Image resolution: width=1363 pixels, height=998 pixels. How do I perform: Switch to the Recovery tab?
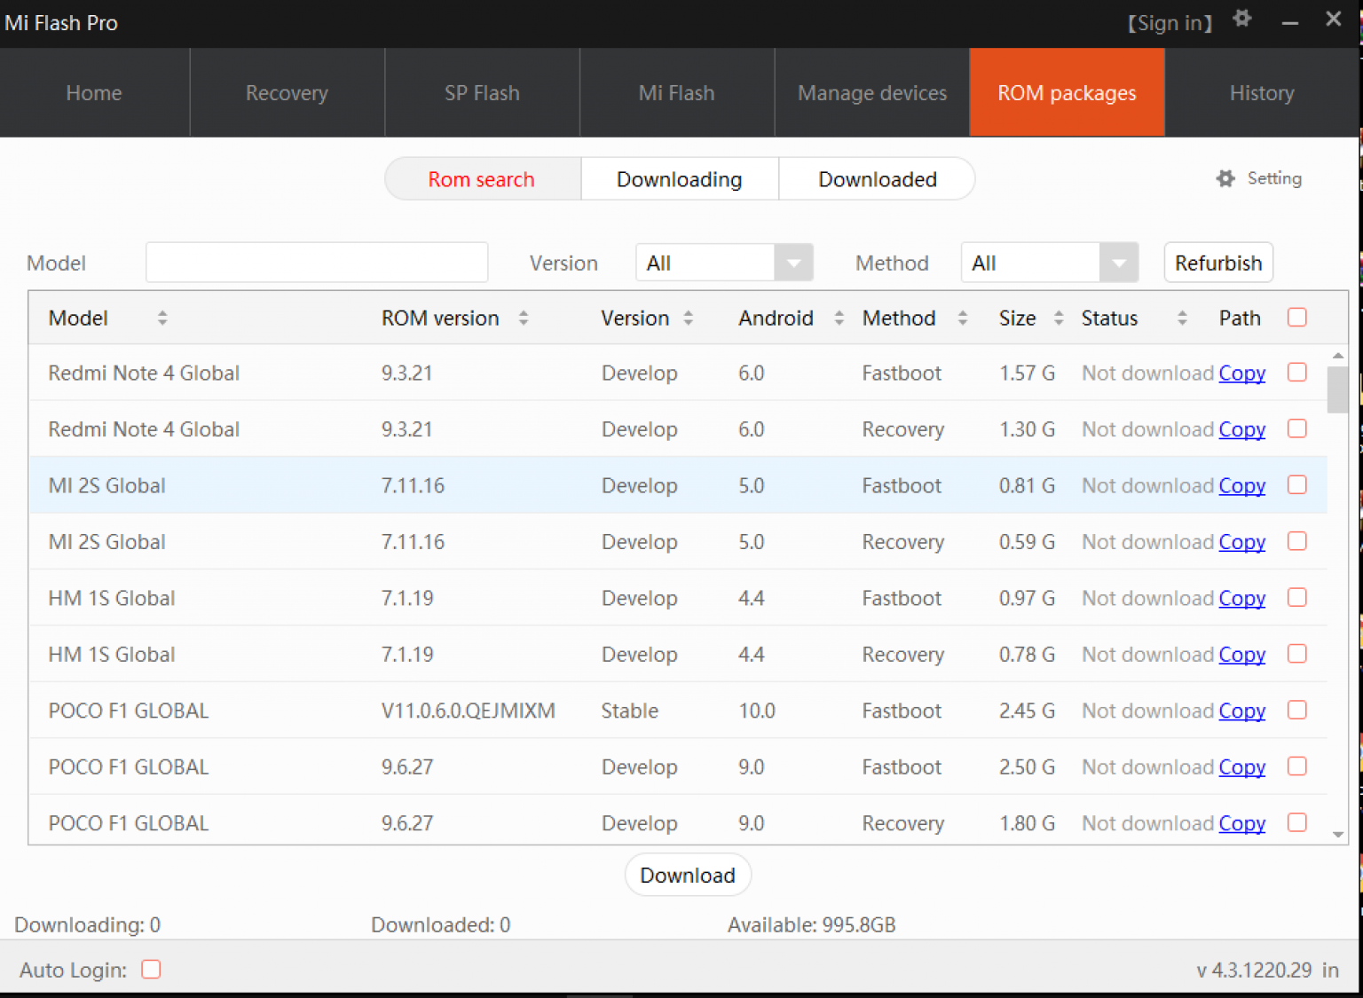(x=287, y=92)
